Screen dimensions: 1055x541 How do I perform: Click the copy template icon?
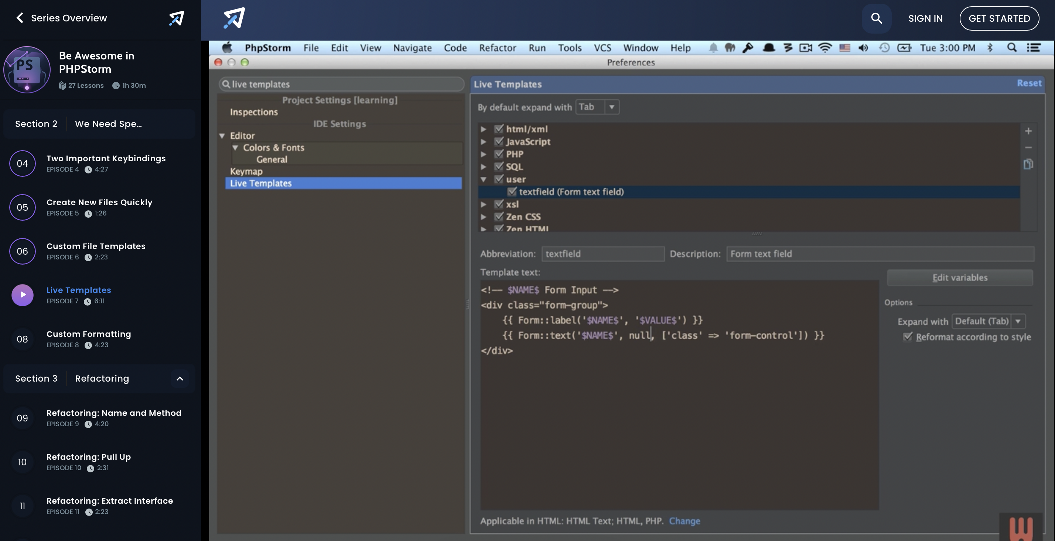point(1028,164)
